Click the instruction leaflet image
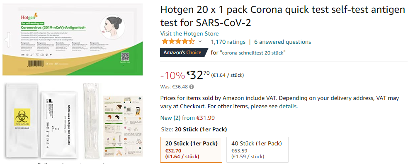This screenshot has height=164, width=408. point(123,126)
